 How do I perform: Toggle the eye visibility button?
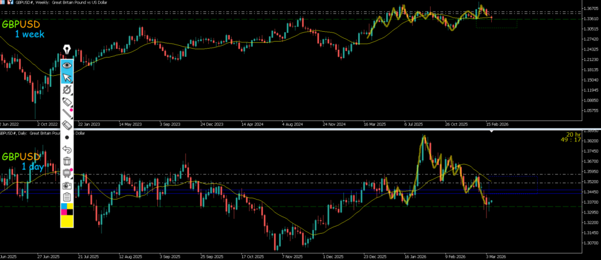click(67, 65)
